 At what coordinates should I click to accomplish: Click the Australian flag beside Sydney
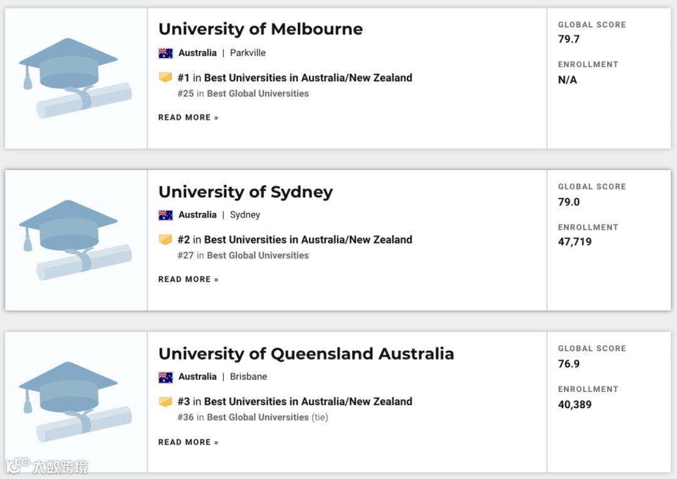pyautogui.click(x=165, y=215)
